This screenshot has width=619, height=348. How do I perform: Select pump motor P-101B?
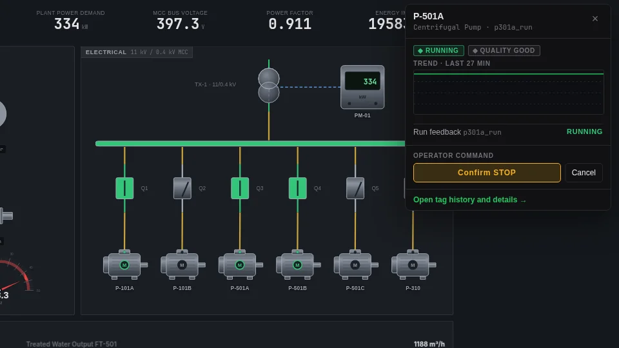click(182, 264)
